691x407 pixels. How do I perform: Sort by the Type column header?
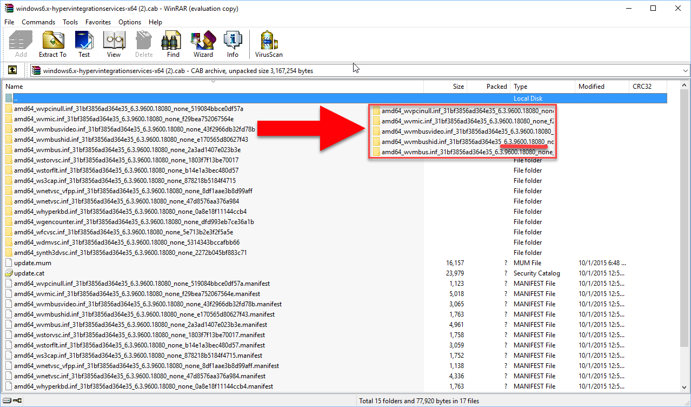[542, 87]
